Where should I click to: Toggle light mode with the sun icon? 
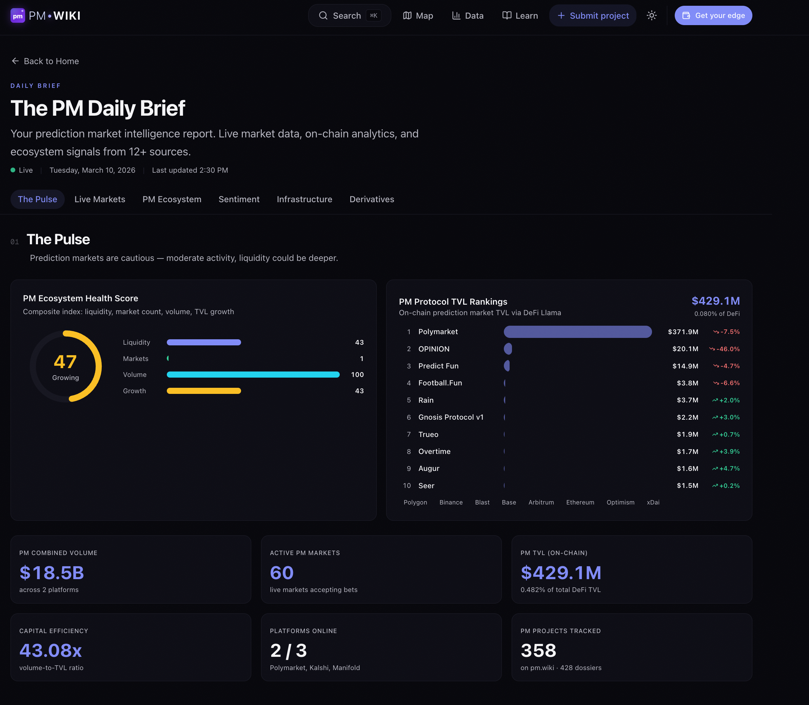click(651, 15)
